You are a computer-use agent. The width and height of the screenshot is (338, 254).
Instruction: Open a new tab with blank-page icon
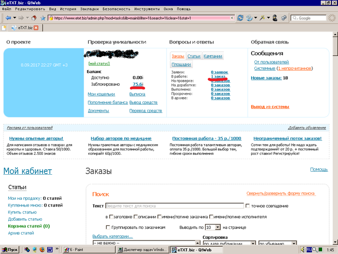[4, 28]
